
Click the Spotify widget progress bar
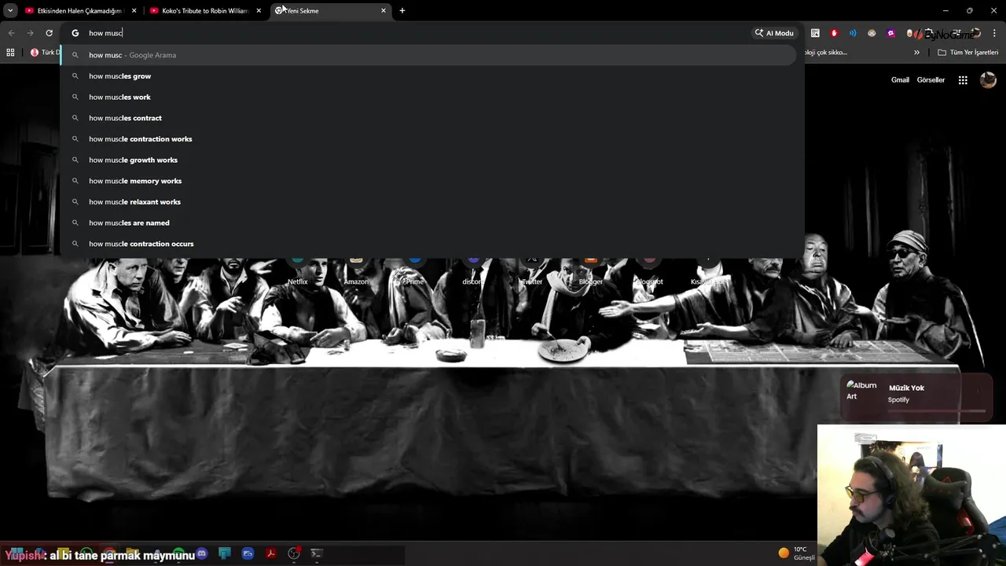click(x=937, y=410)
